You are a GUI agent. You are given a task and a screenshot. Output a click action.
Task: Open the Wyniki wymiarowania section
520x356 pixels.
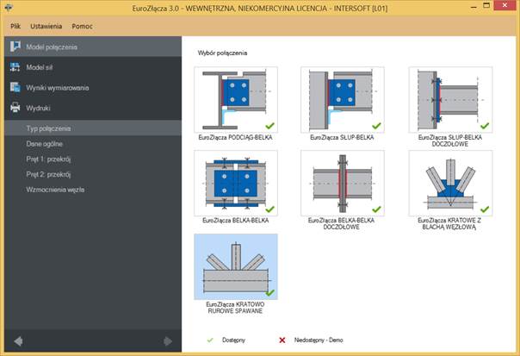point(93,88)
